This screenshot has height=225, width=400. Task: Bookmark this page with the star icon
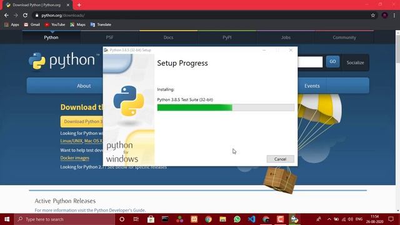point(373,15)
